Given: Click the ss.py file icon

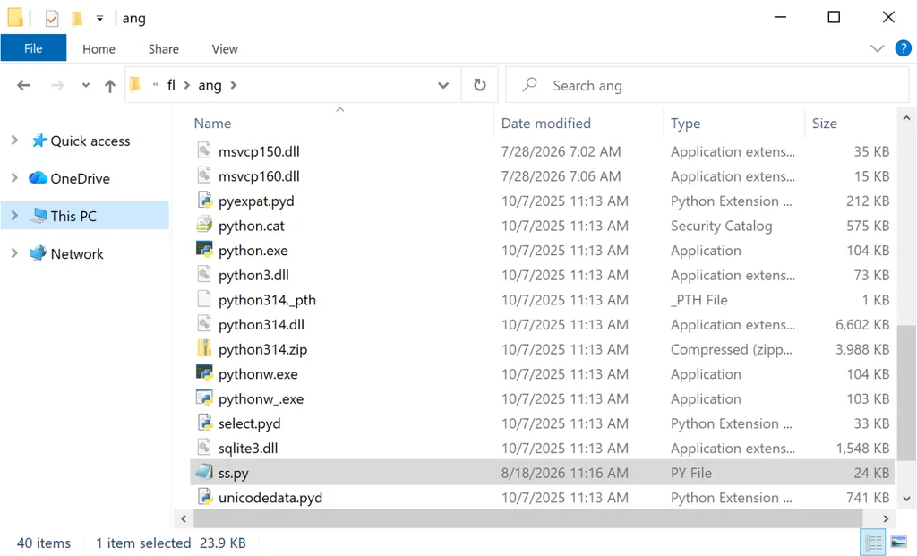Looking at the screenshot, I should [203, 472].
